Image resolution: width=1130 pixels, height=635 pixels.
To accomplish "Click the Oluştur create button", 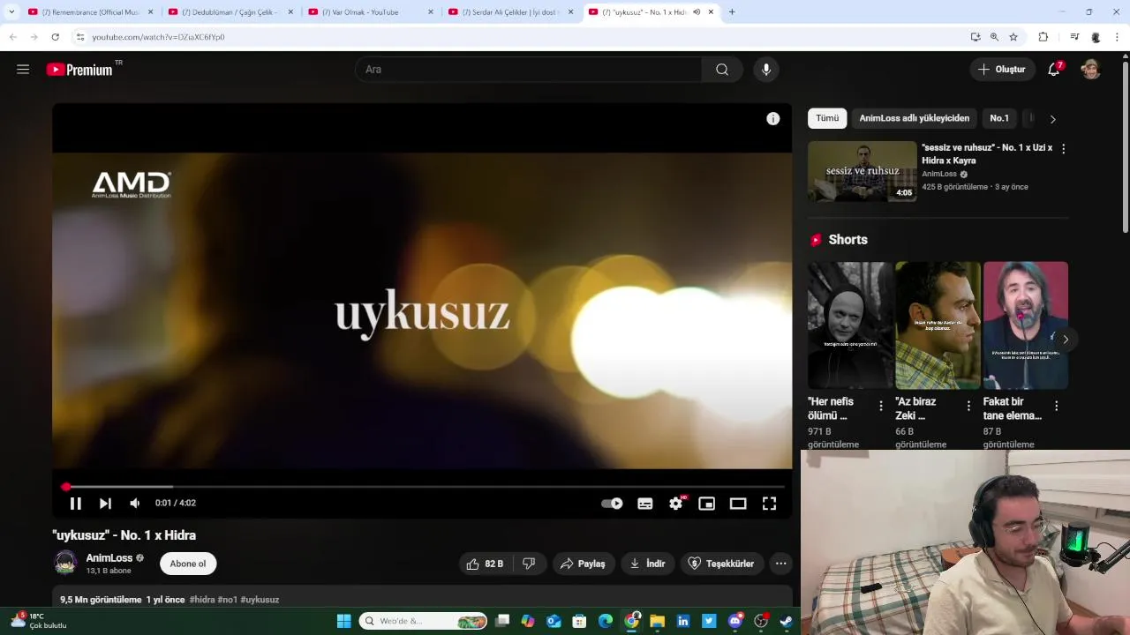I will (x=1002, y=70).
